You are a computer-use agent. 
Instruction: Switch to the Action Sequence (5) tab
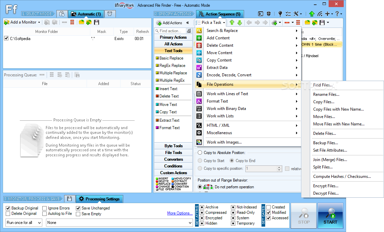220,14
